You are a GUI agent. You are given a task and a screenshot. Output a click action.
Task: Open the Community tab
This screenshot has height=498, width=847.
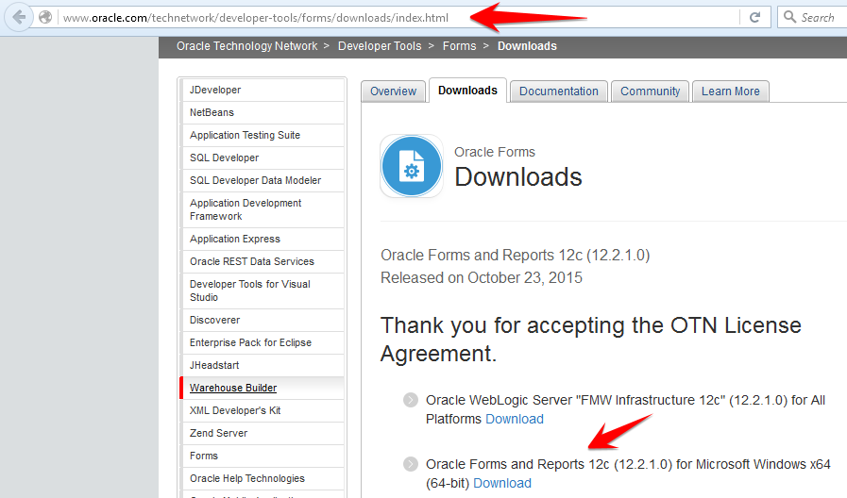point(650,91)
